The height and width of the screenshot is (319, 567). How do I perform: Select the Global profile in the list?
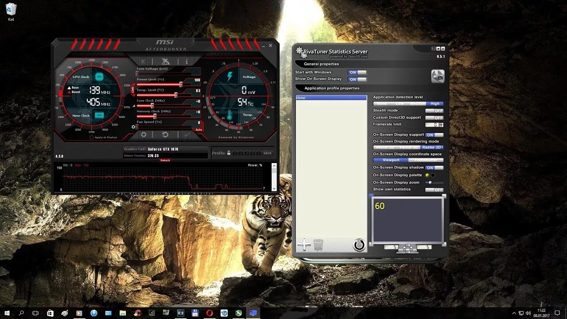[331, 98]
